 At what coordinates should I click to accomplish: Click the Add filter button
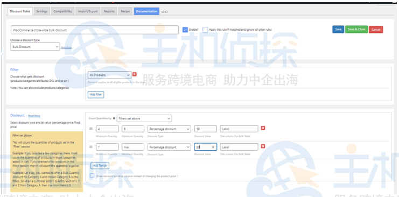click(x=96, y=95)
